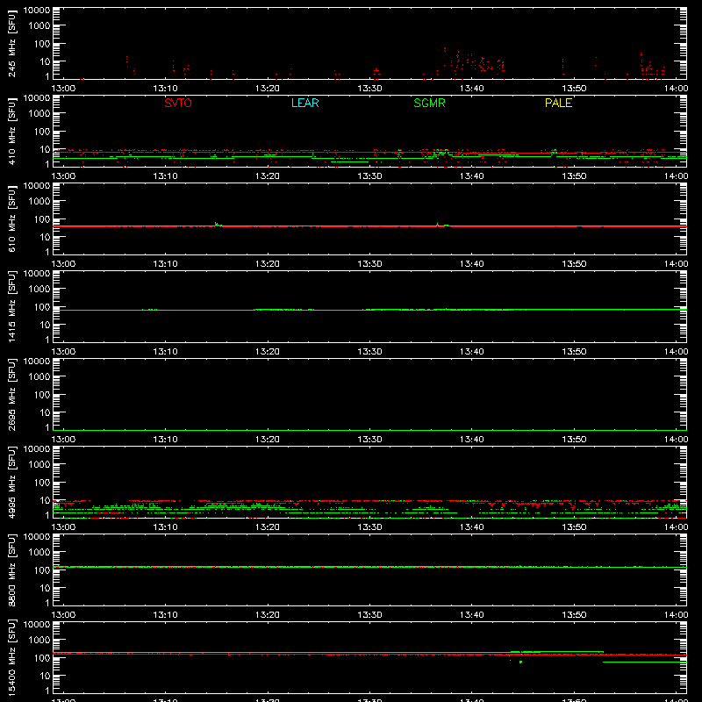Click the 10000 tick label on 8800 MHz panel
The image size is (702, 702).
37,537
